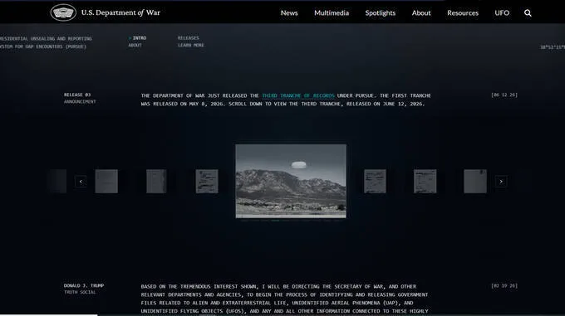The width and height of the screenshot is (565, 316).
Task: Select first document thumbnail after left arrow
Action: (x=106, y=181)
